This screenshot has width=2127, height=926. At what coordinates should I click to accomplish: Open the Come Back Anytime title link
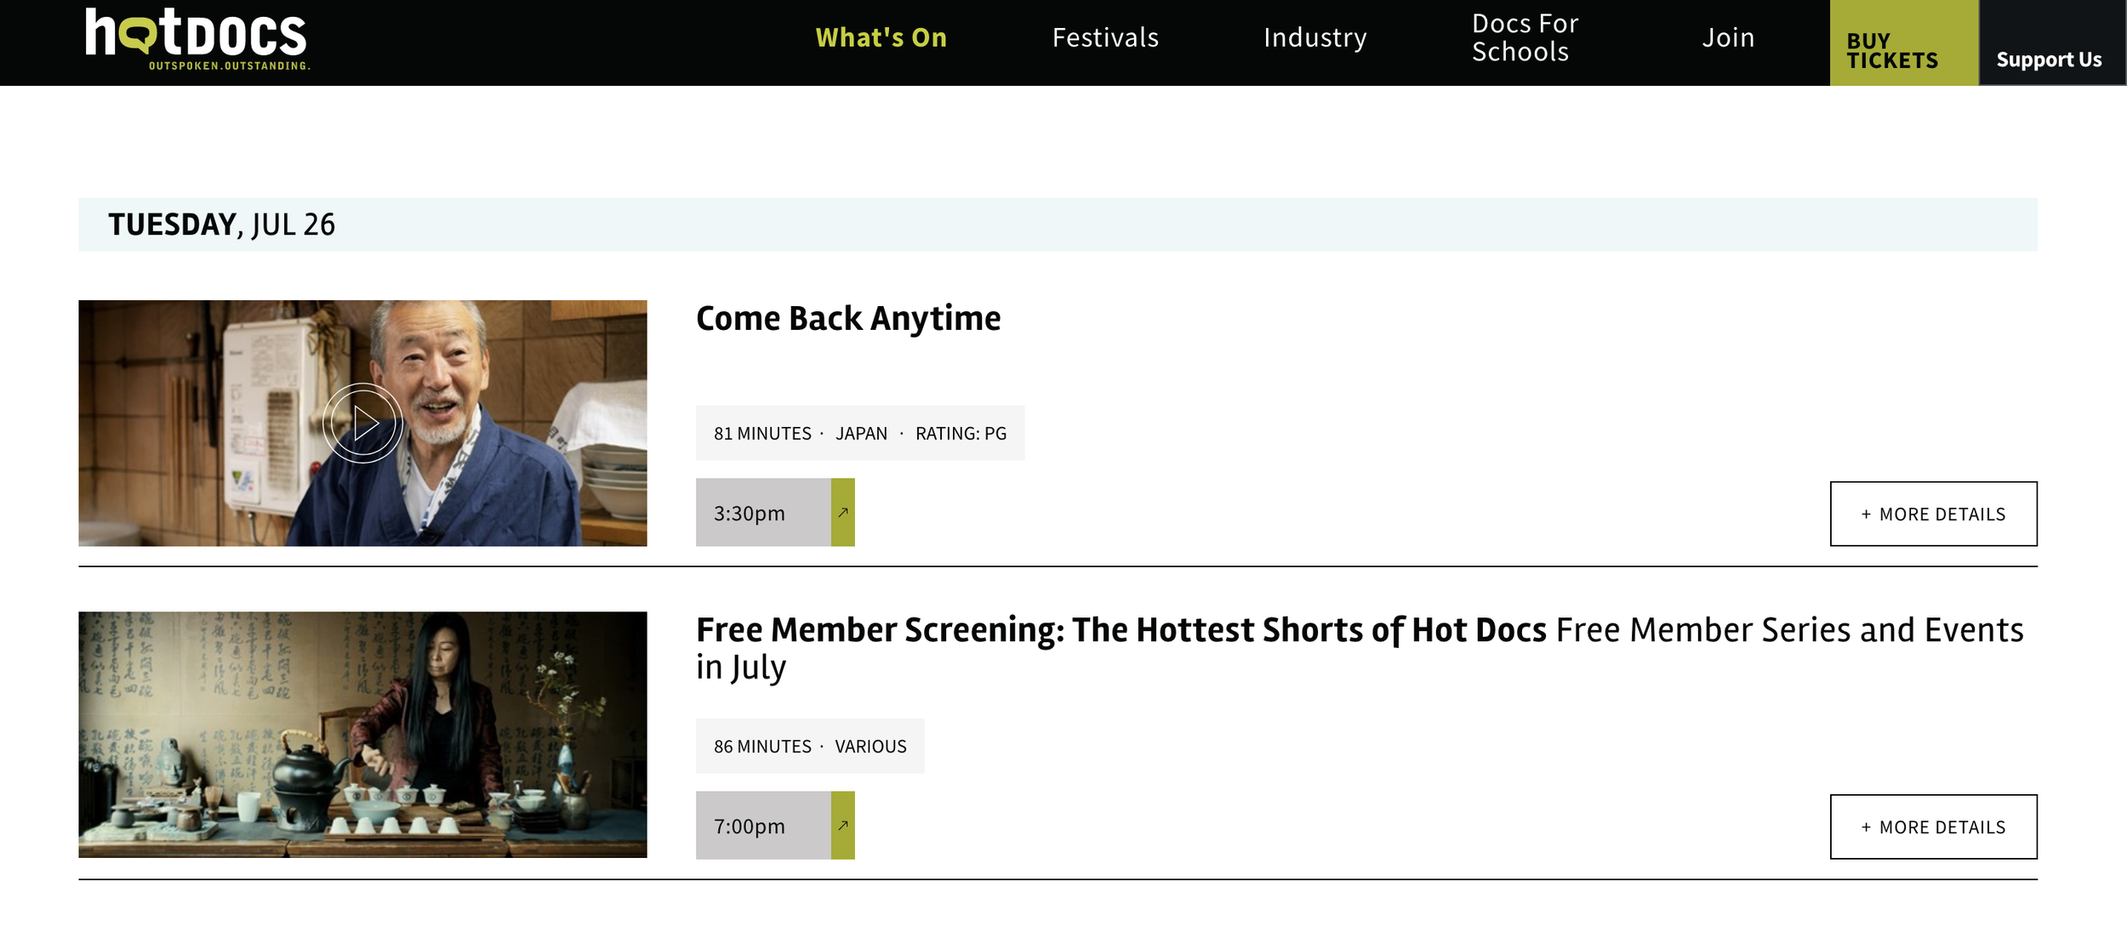(x=847, y=319)
